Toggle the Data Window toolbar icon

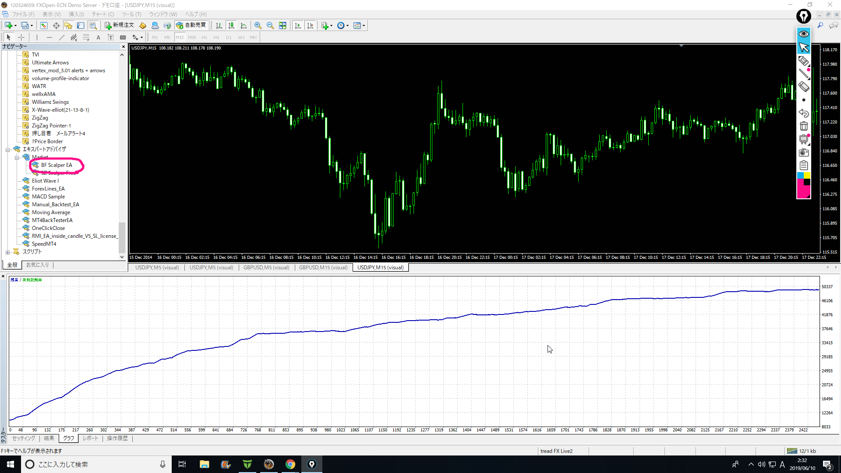click(x=56, y=25)
